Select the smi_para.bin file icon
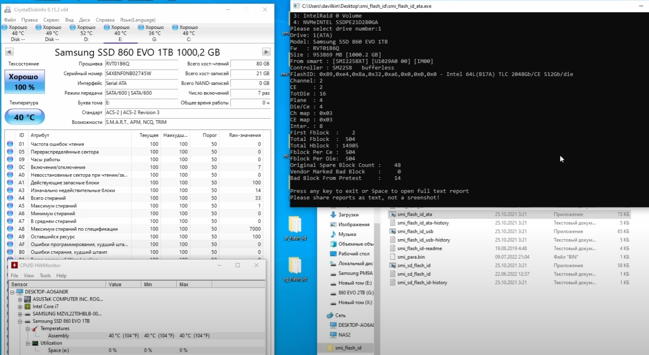 393,257
